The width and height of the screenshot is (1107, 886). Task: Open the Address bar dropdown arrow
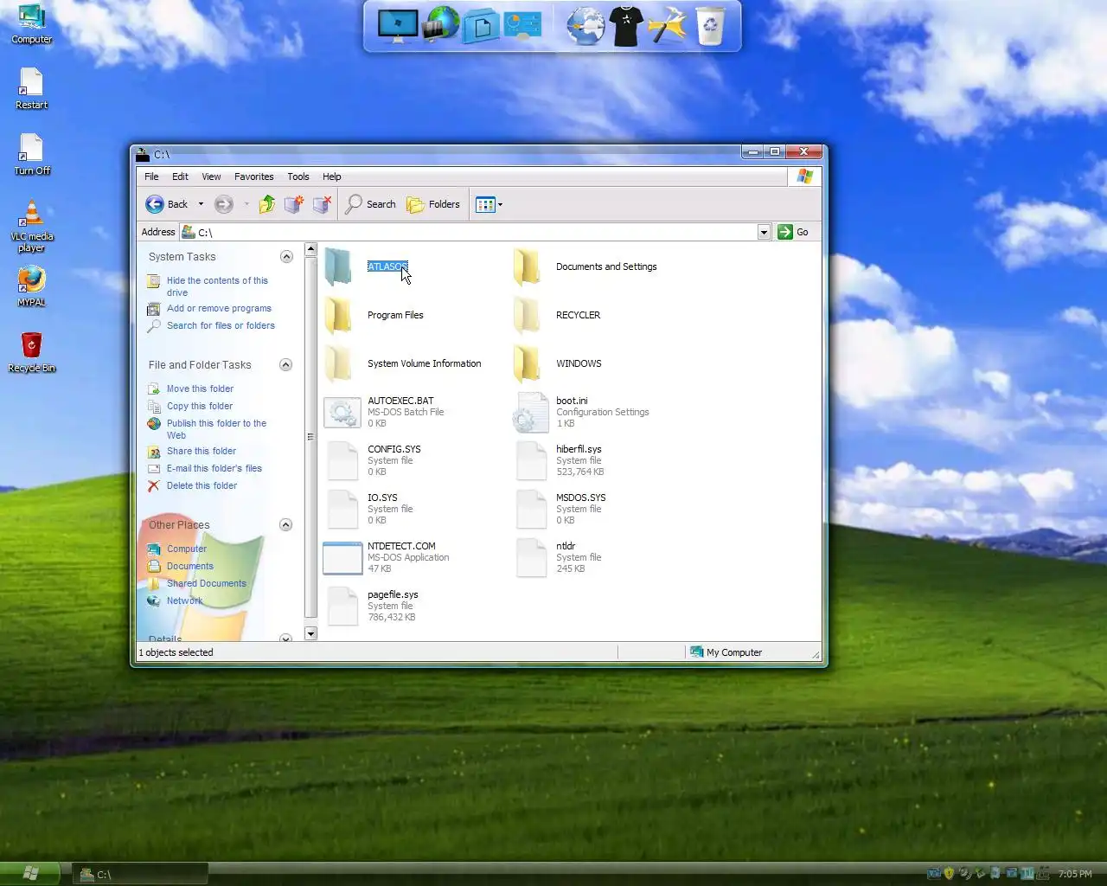[764, 232]
